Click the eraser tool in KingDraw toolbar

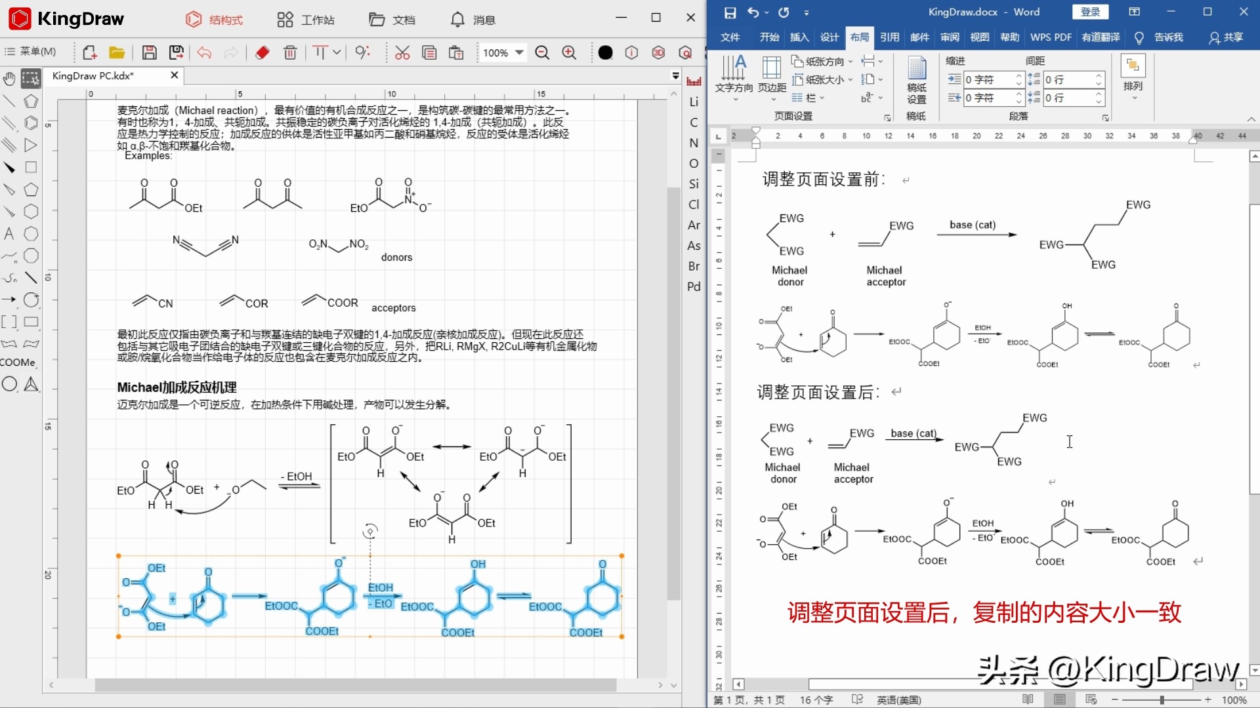click(262, 52)
